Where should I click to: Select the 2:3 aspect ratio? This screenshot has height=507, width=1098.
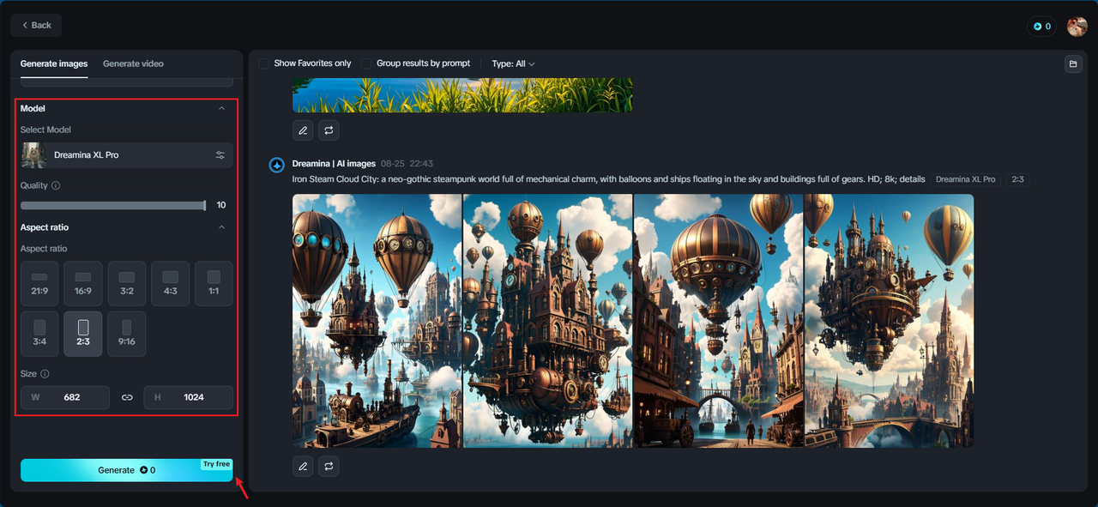click(x=83, y=334)
